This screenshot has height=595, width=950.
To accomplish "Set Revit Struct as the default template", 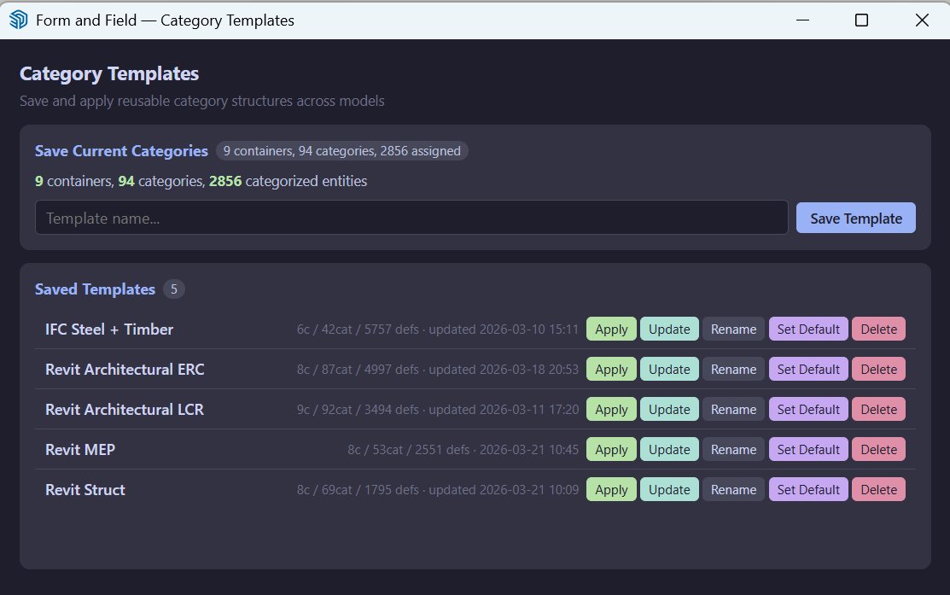I will tap(807, 489).
